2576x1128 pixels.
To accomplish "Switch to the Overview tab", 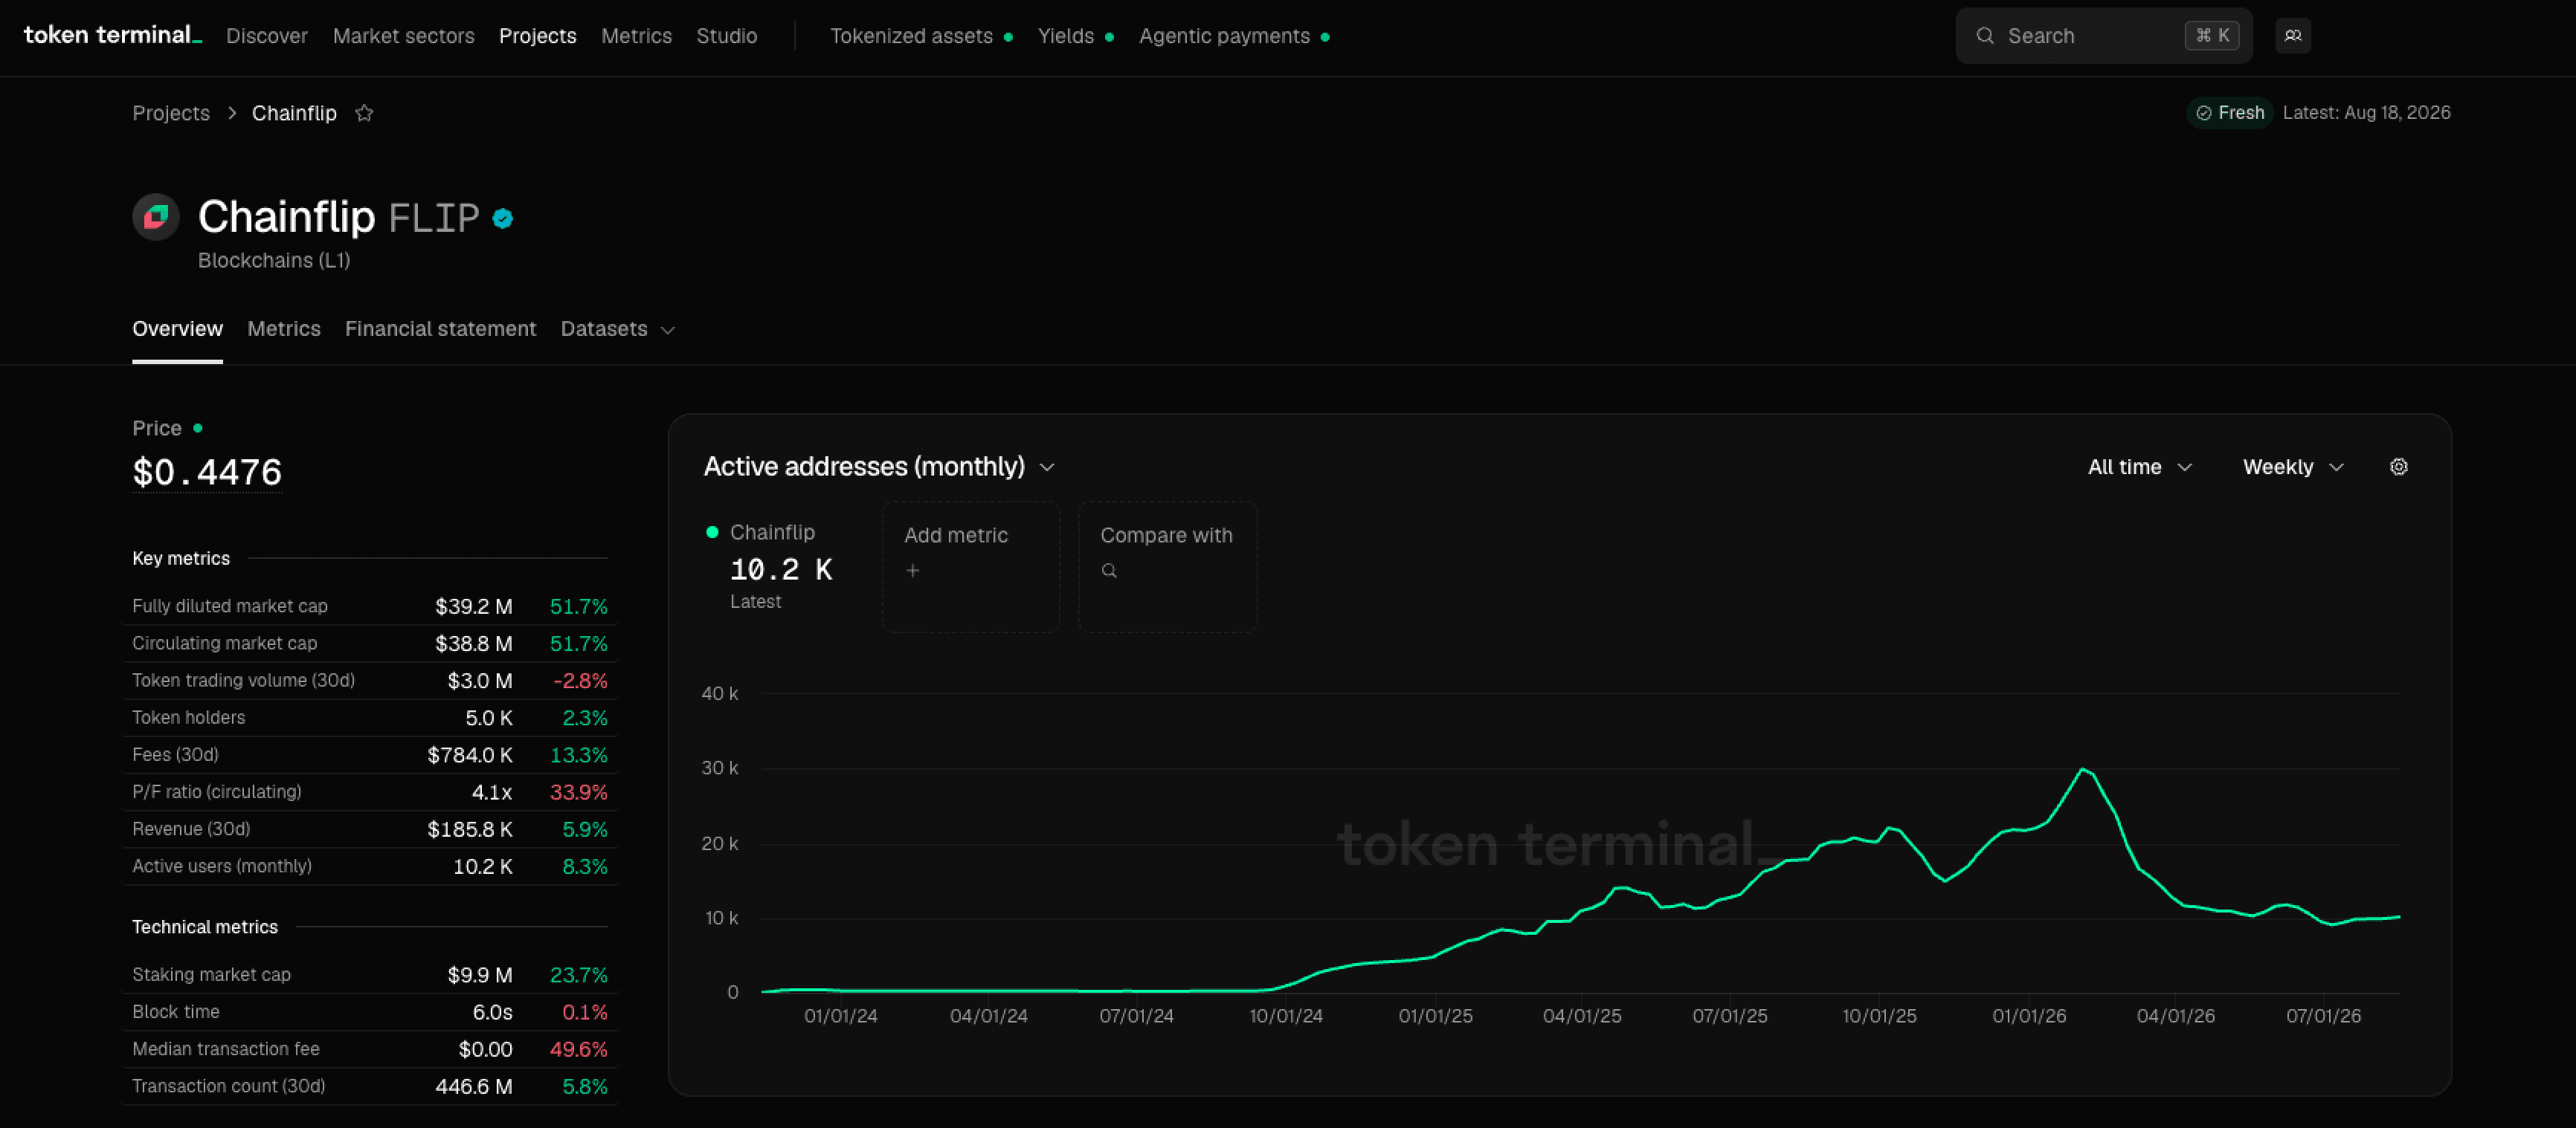I will [178, 328].
